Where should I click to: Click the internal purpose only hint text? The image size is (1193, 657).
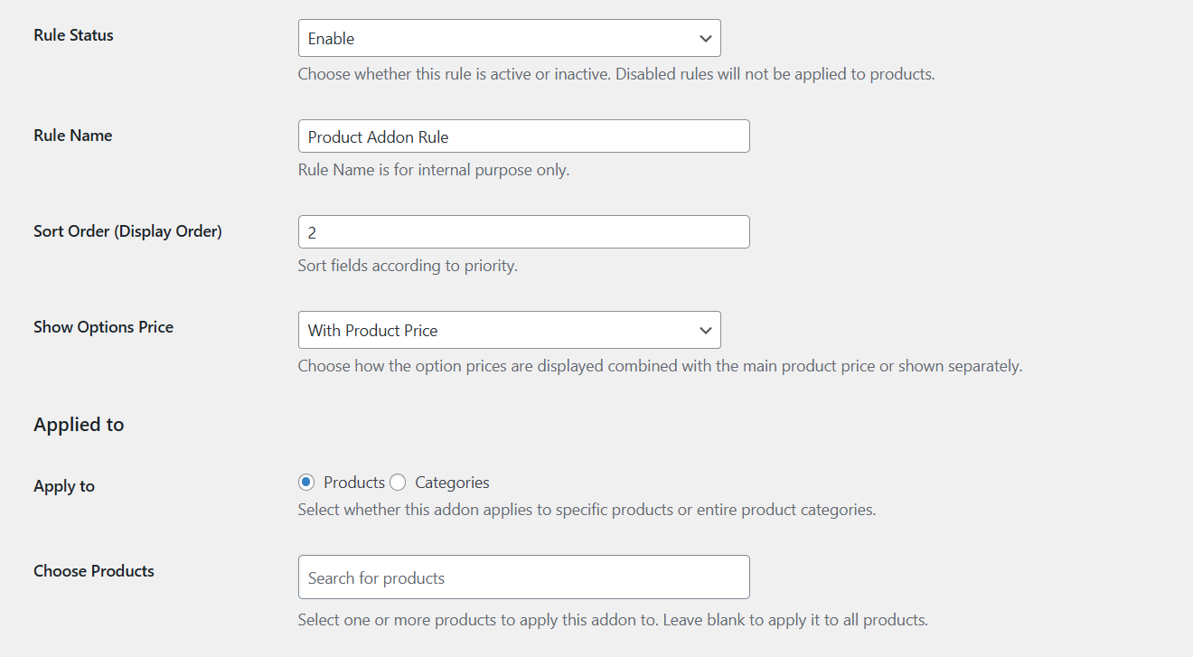[x=433, y=170]
